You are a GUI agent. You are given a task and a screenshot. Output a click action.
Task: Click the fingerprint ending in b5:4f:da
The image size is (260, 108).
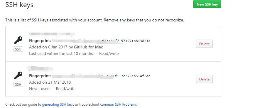[101, 76]
